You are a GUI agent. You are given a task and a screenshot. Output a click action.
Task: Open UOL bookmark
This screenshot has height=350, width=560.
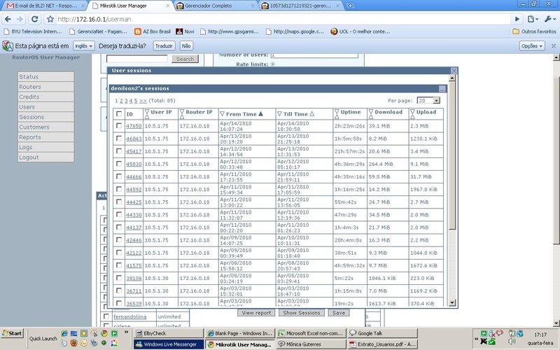[360, 31]
